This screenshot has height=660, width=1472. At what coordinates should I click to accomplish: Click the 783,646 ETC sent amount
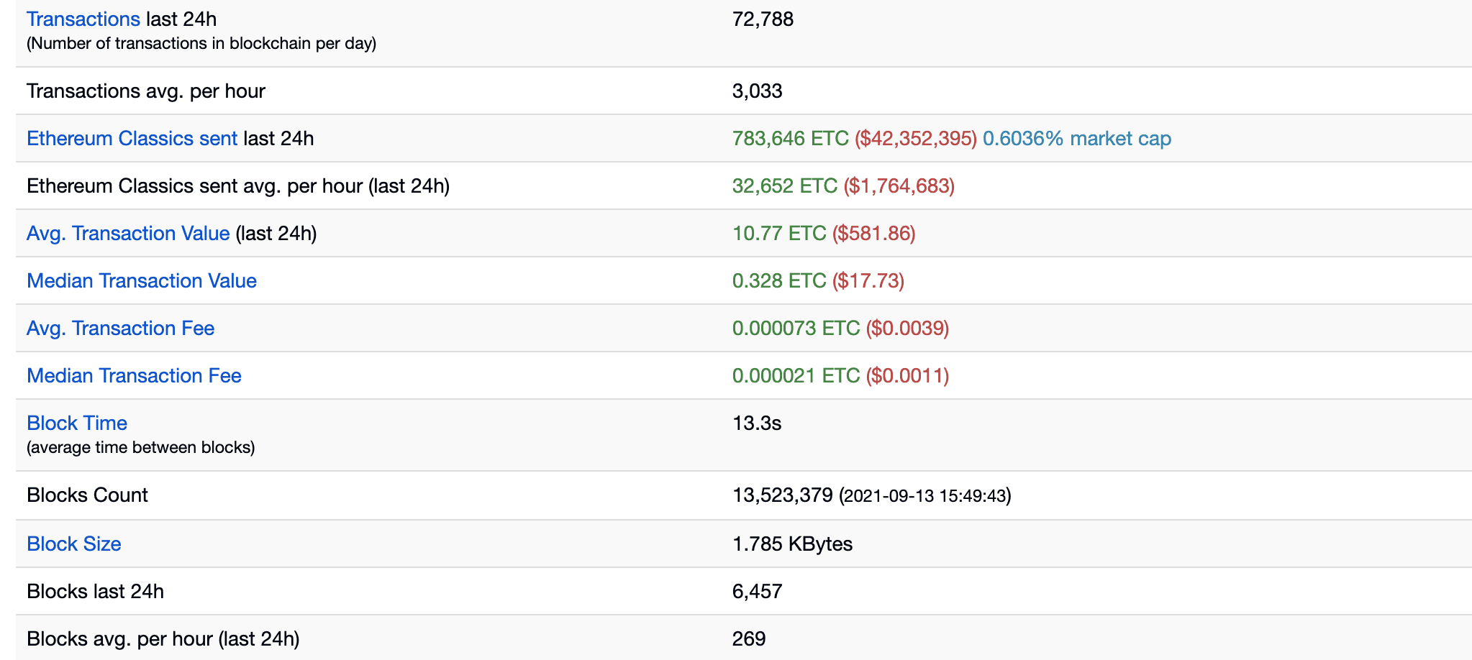coord(791,138)
